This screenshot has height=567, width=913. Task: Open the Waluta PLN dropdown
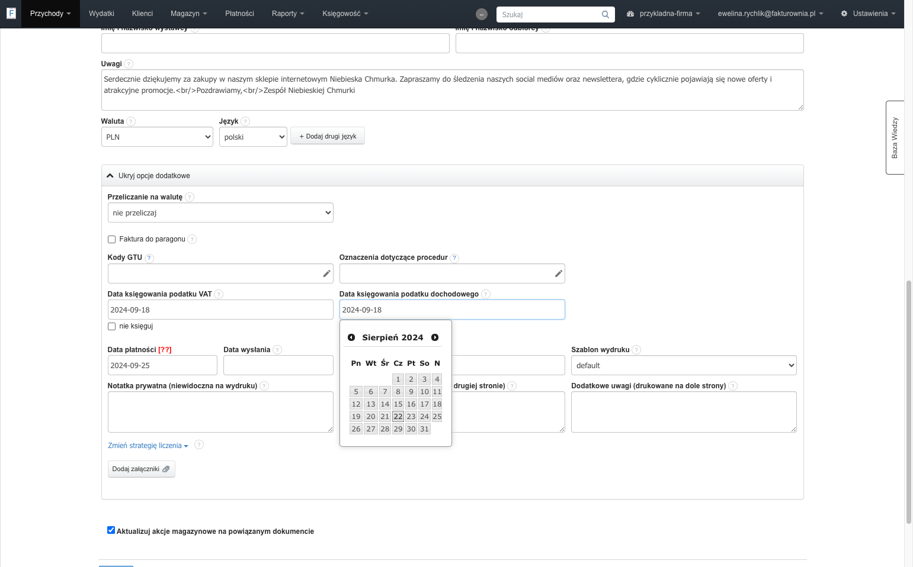pos(157,137)
